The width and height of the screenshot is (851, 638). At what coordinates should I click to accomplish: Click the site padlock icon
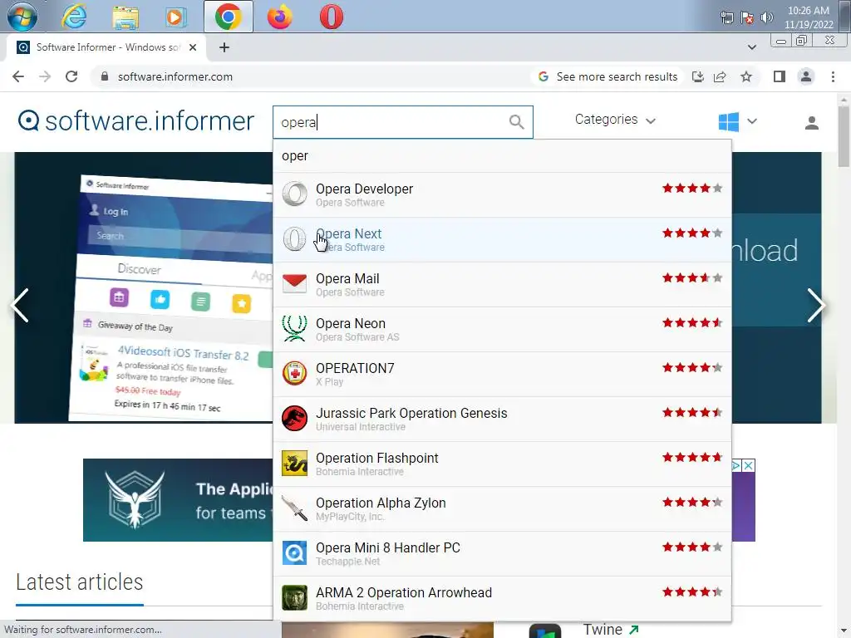click(x=105, y=76)
